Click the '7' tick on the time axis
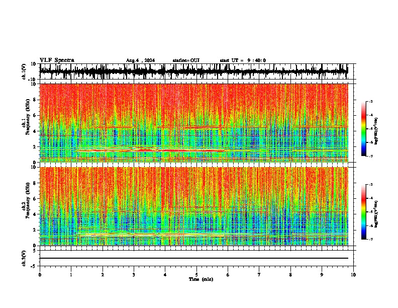 (259, 275)
